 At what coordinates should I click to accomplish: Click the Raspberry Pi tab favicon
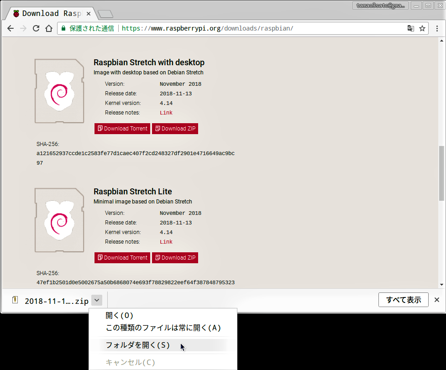point(16,14)
